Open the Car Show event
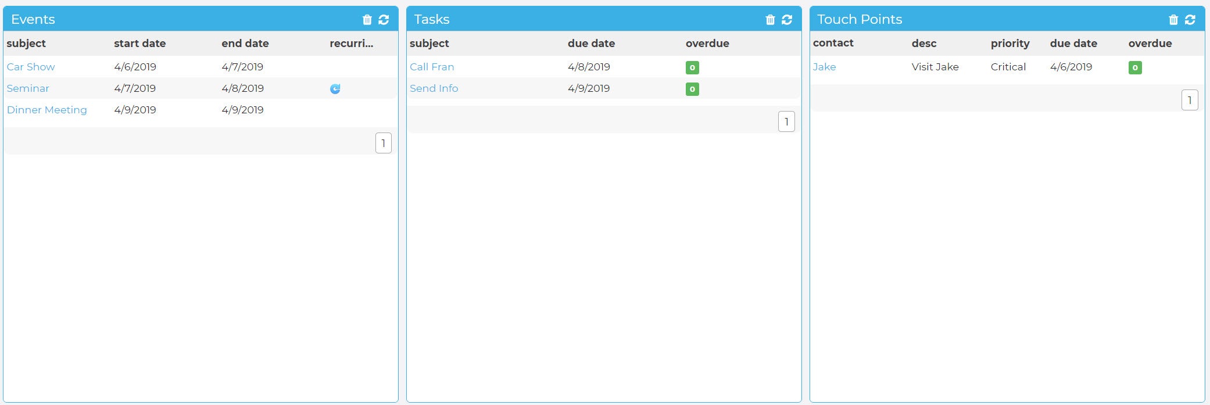The height and width of the screenshot is (405, 1210). pyautogui.click(x=31, y=67)
